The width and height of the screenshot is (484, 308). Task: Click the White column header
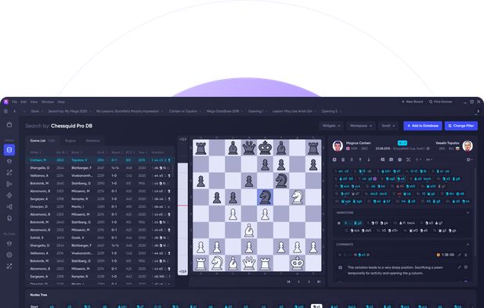click(34, 152)
